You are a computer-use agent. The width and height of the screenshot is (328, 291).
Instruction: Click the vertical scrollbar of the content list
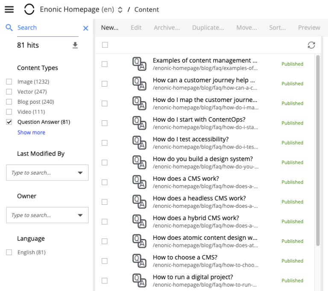318,151
